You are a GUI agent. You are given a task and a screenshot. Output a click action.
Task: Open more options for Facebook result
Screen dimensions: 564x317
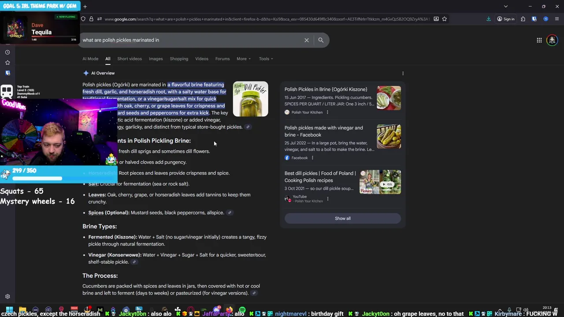click(x=312, y=158)
